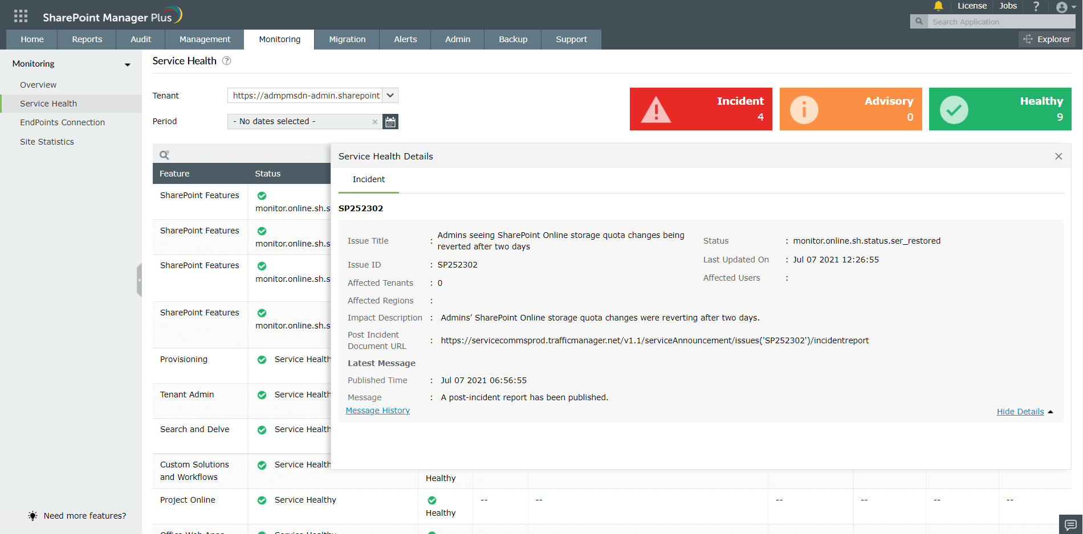The height and width of the screenshot is (534, 1083).
Task: View alerts via the notification bell
Action: 938,6
